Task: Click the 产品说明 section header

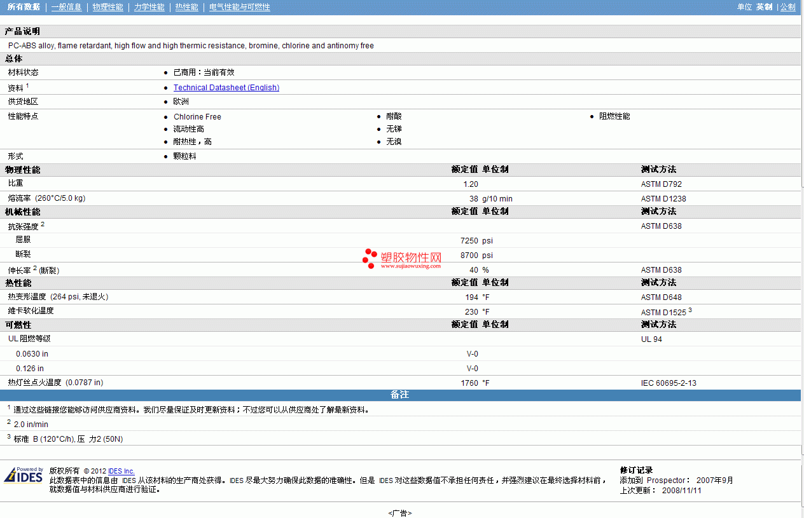Action: coord(22,31)
